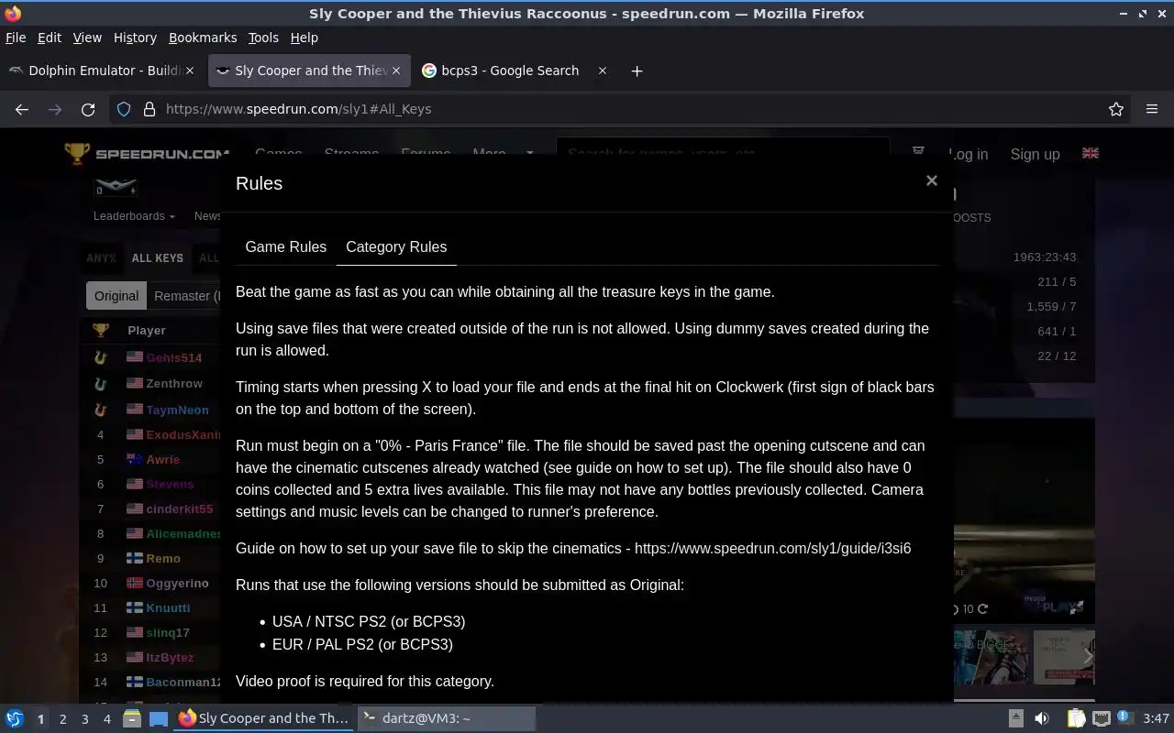Open player Remo's profile
The image size is (1174, 733).
point(163,558)
